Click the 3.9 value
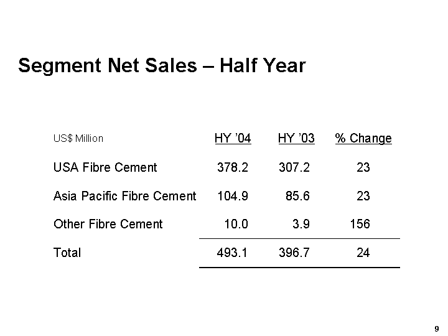Screen dimensions: 448x336 pyautogui.click(x=301, y=224)
